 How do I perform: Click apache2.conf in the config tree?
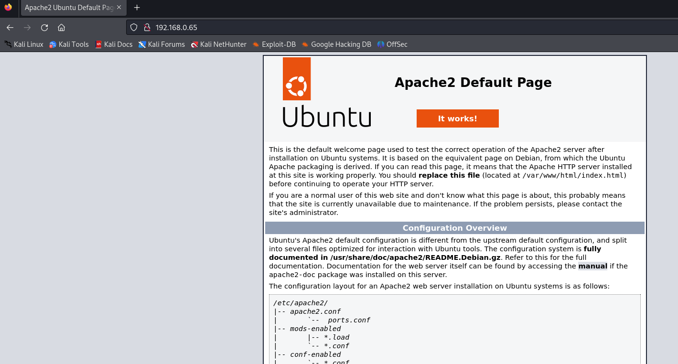click(315, 311)
